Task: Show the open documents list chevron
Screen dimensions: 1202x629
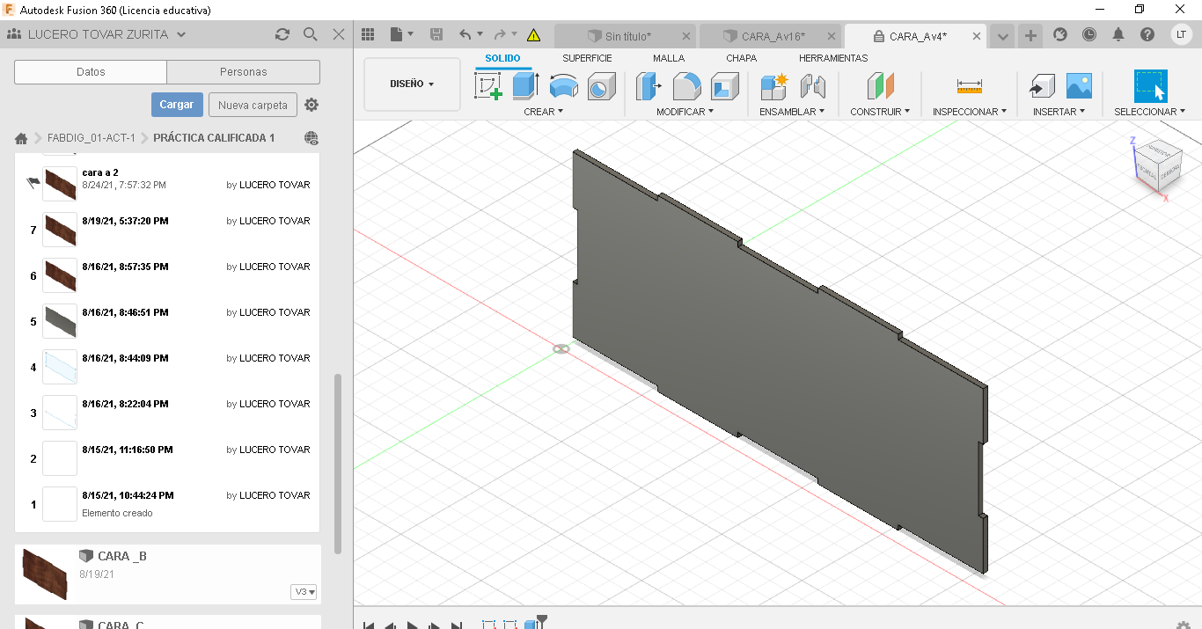Action: [x=1002, y=36]
